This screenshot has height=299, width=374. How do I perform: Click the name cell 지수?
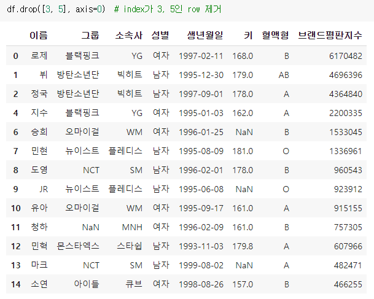coord(39,113)
